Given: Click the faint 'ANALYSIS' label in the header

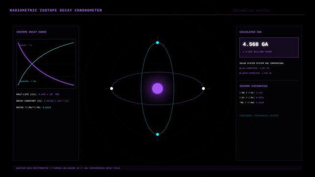Looking at the screenshot, I should tap(251, 10).
